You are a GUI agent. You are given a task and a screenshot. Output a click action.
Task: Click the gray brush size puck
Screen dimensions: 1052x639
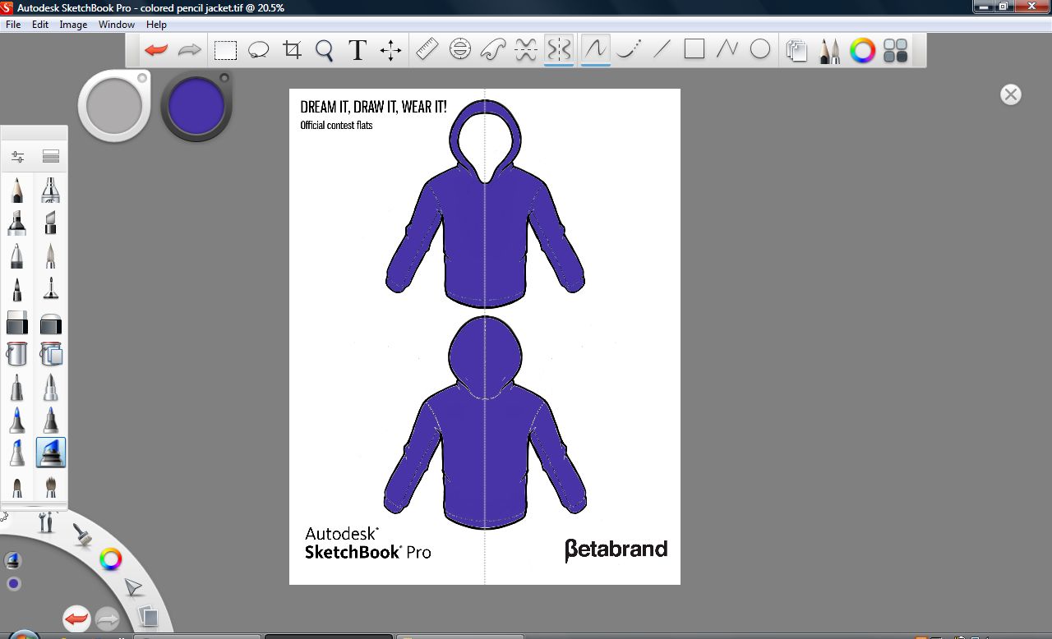point(114,106)
